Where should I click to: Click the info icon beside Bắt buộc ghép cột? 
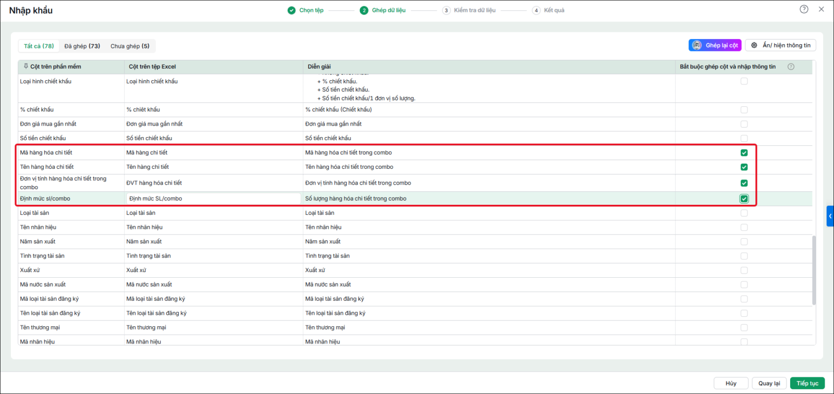click(x=791, y=67)
